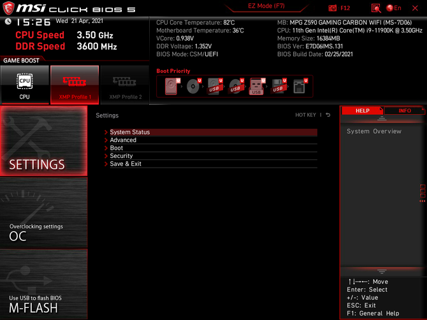This screenshot has width=427, height=320.
Task: Collapse help panel using the top handle
Action: [382, 118]
